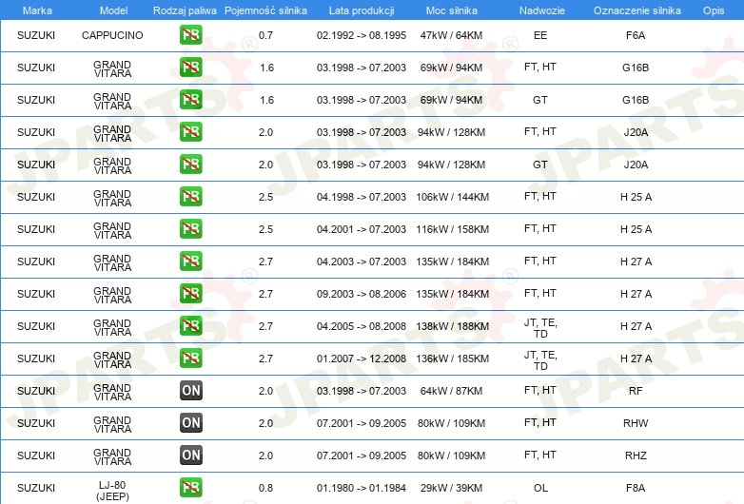The image size is (744, 504).
Task: Select the CAPPUCINO model cell
Action: point(112,35)
